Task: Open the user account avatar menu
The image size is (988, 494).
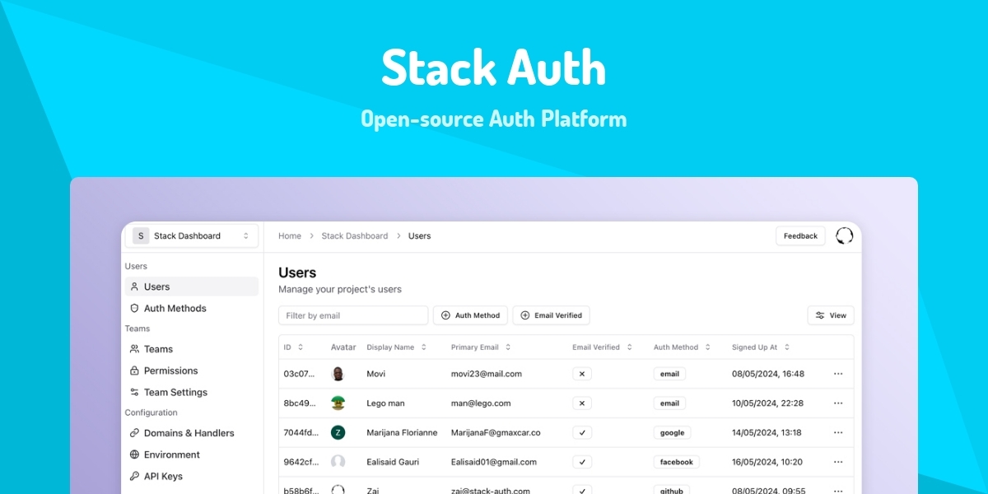Action: tap(844, 236)
